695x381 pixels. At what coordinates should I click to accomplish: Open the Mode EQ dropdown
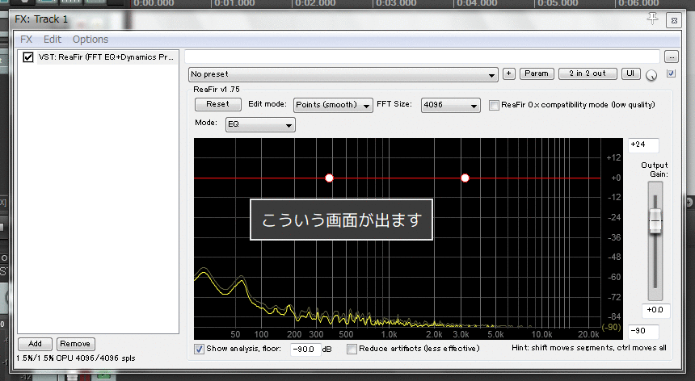(x=260, y=124)
